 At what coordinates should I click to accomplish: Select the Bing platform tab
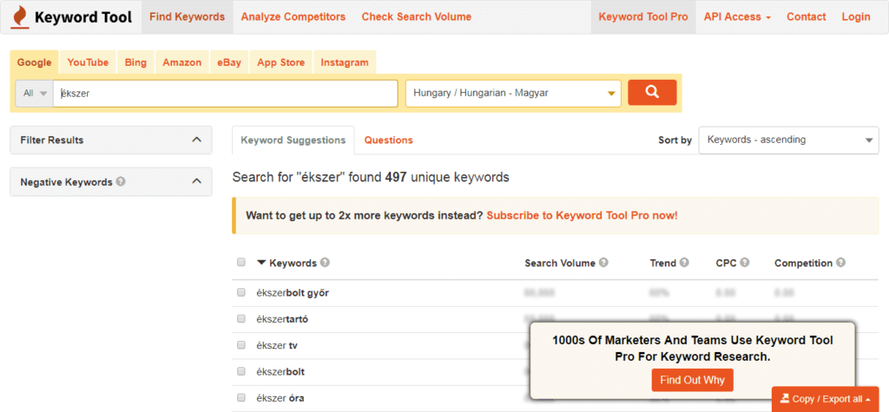(135, 62)
